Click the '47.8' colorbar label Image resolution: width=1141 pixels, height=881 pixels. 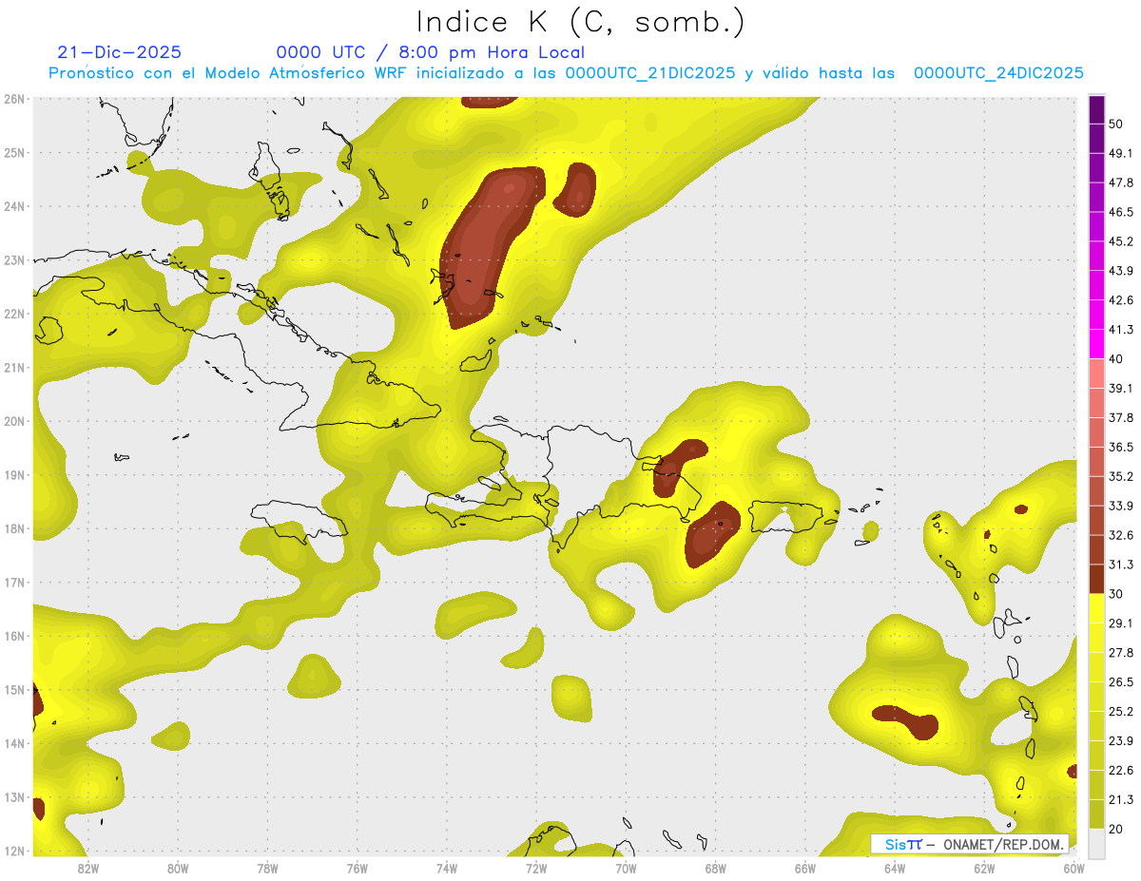[x=1121, y=182]
